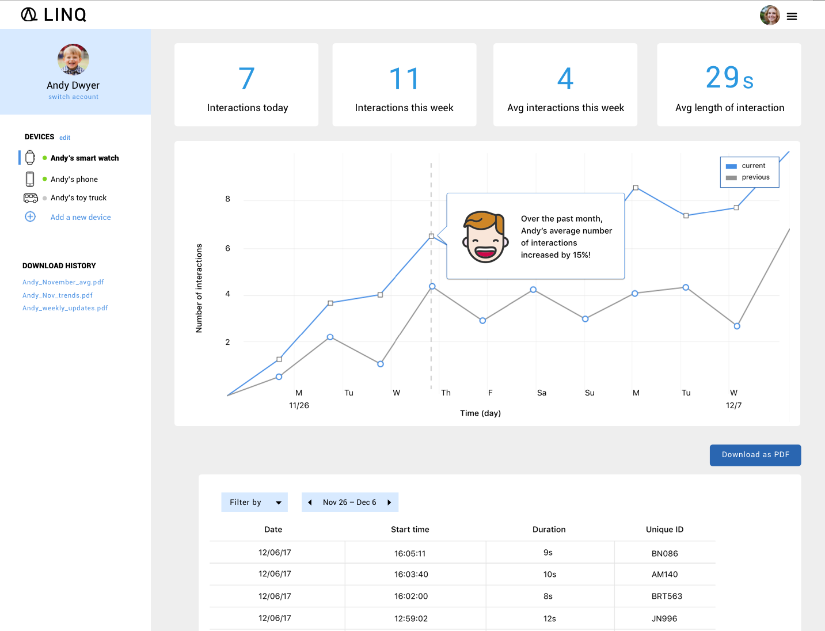This screenshot has height=631, width=825.
Task: Click the Date column header
Action: click(x=273, y=530)
